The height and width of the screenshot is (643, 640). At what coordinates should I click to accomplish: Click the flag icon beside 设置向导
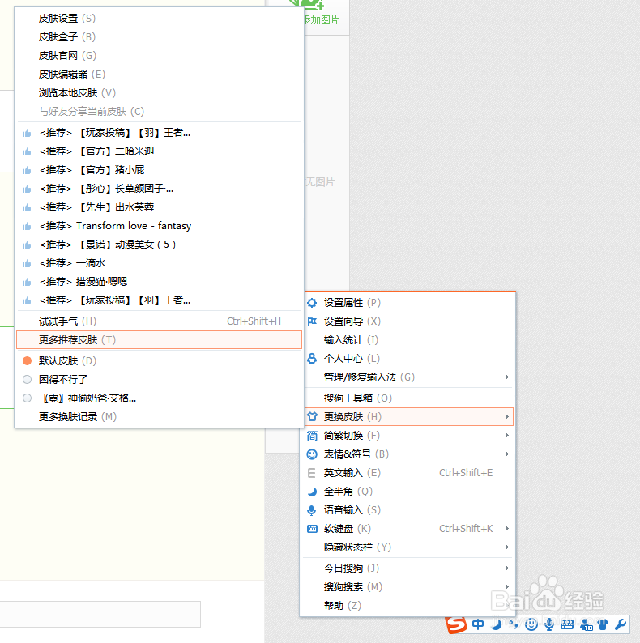click(x=312, y=321)
